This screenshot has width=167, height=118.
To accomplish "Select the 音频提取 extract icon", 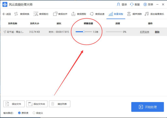I will point(73,14).
